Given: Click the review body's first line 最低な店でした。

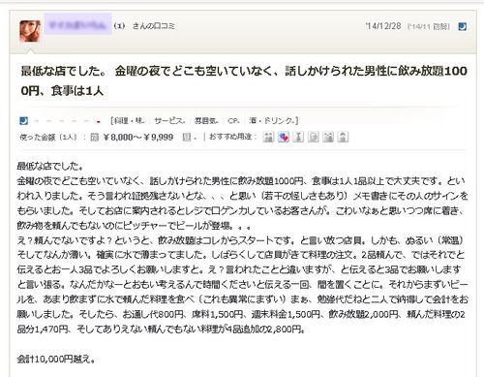Looking at the screenshot, I should pyautogui.click(x=50, y=167).
